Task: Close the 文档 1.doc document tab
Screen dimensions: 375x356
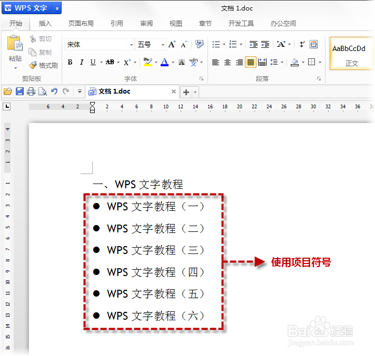Action: (x=174, y=91)
